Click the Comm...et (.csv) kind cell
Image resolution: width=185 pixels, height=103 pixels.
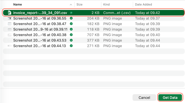pos(117,13)
